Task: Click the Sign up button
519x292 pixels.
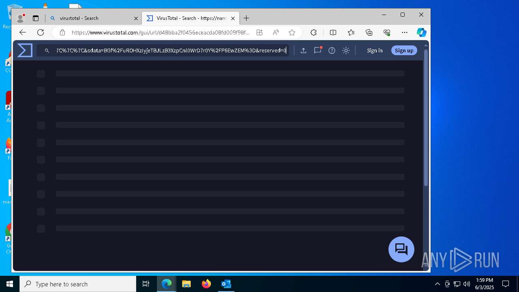Action: pos(404,50)
